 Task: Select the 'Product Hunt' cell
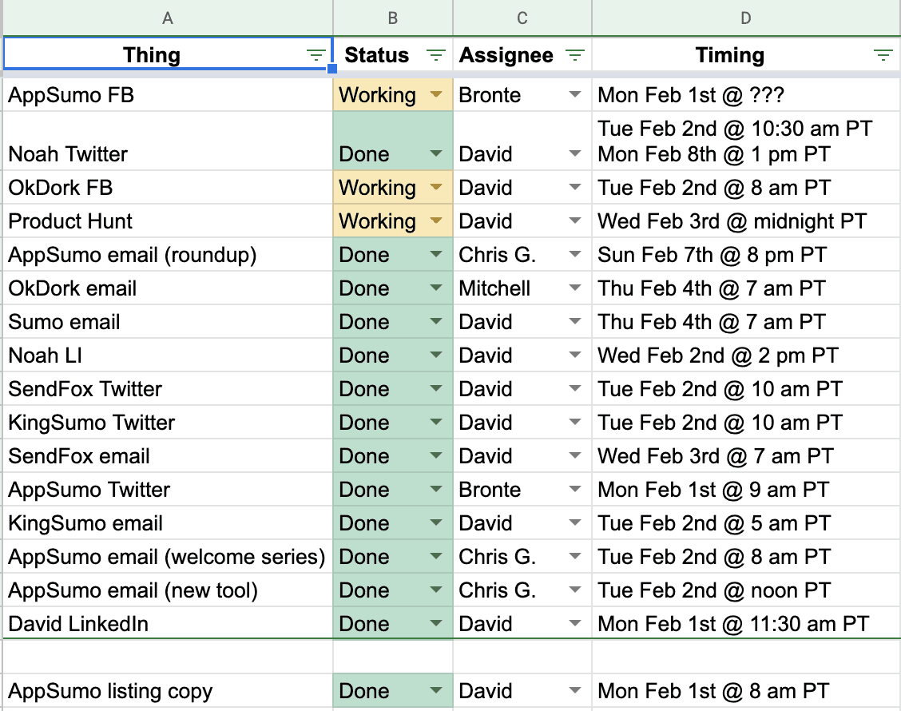tap(168, 220)
